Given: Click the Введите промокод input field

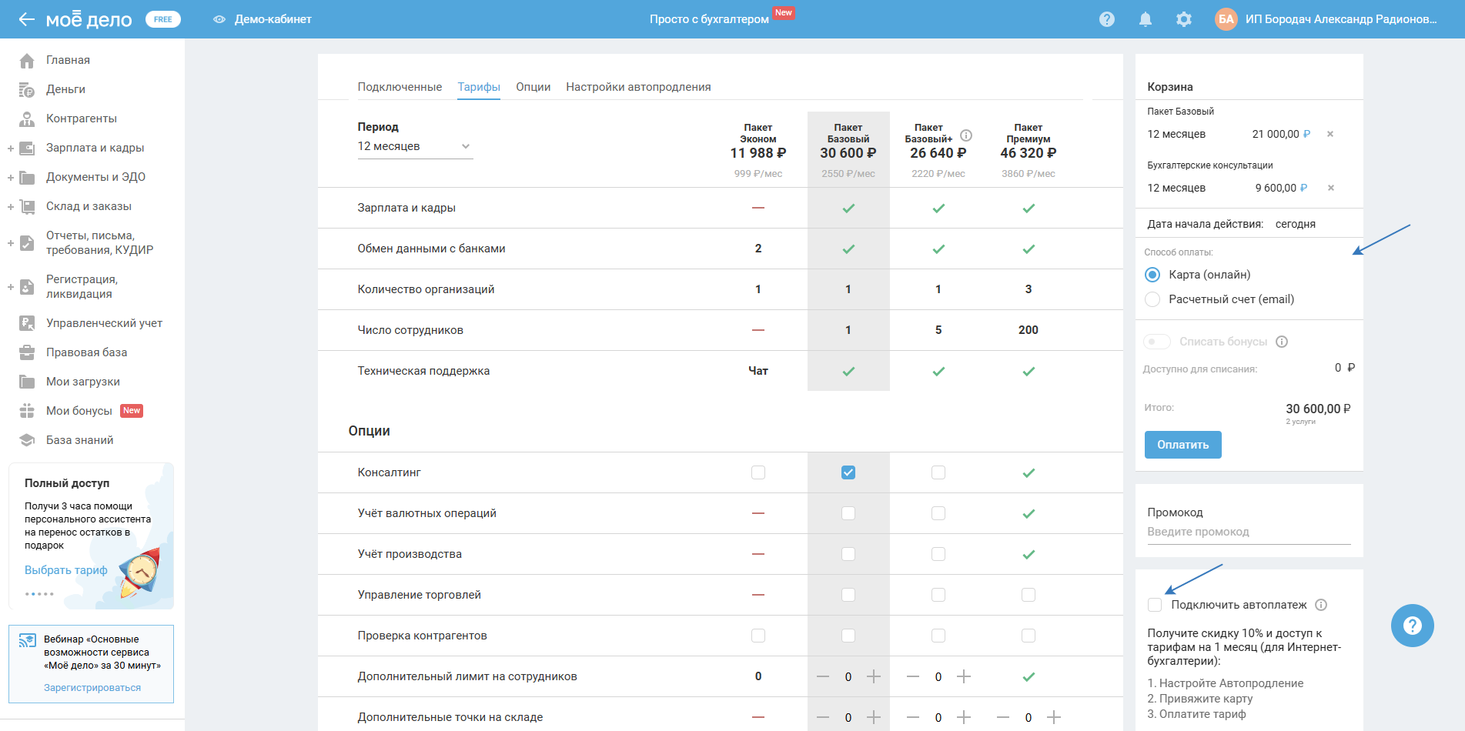Looking at the screenshot, I should (x=1248, y=532).
